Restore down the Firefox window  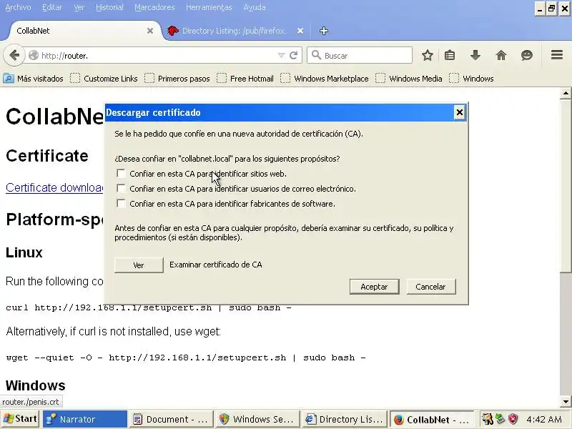tap(552, 9)
